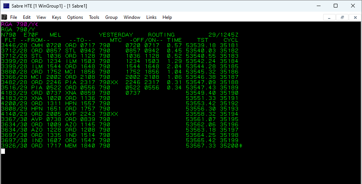Open the Help menu

point(167,17)
